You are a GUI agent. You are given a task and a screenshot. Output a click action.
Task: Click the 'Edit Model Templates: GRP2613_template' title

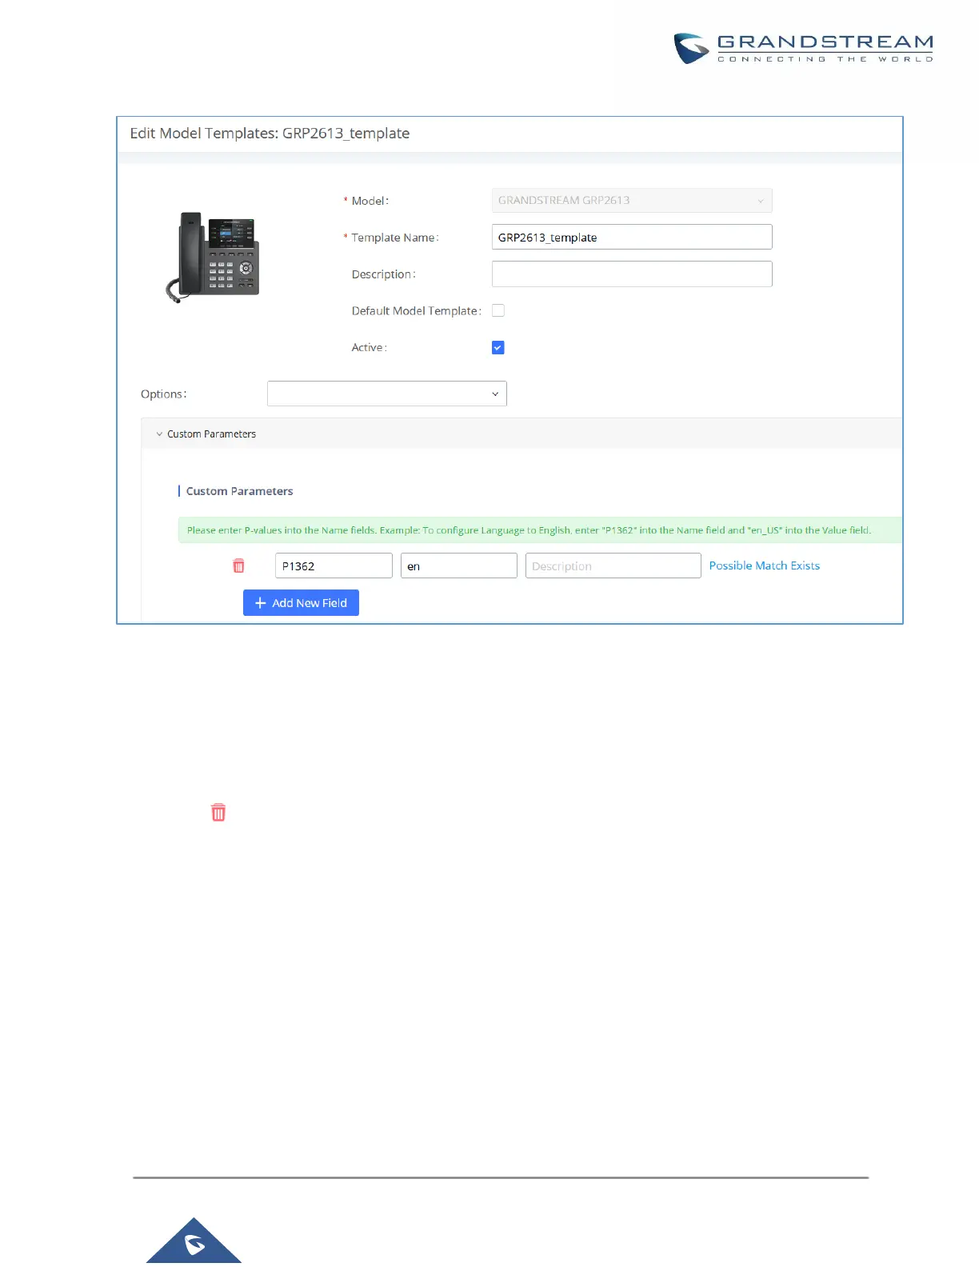pyautogui.click(x=270, y=133)
